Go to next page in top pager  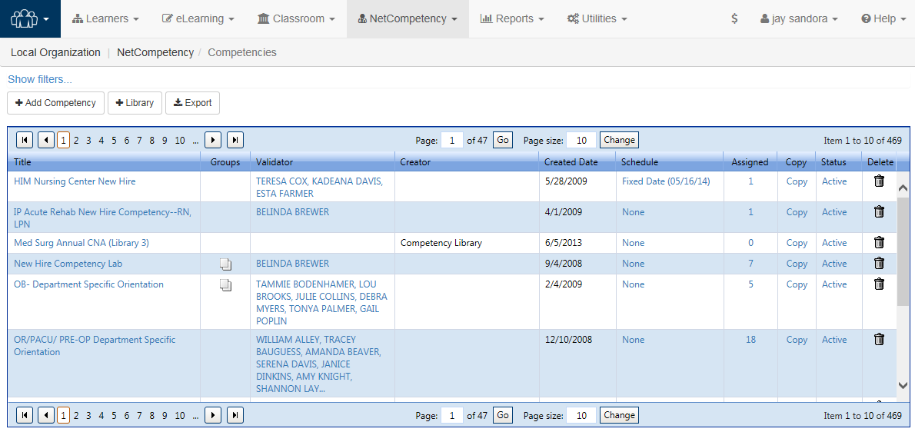[x=213, y=140]
